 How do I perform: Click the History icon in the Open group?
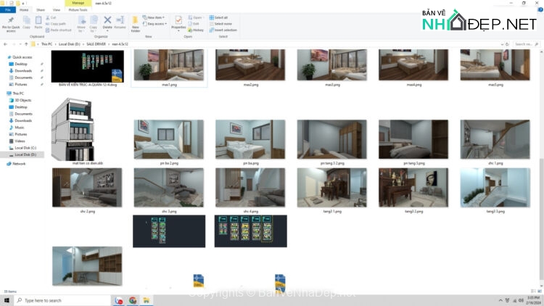(197, 30)
